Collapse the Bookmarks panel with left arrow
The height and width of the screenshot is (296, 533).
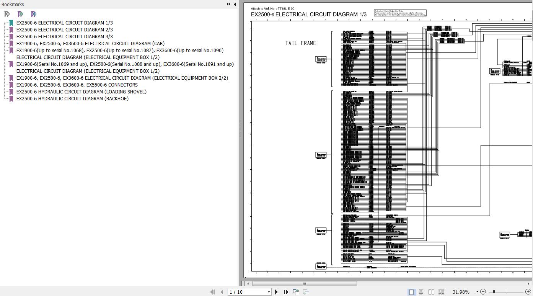[235, 4]
